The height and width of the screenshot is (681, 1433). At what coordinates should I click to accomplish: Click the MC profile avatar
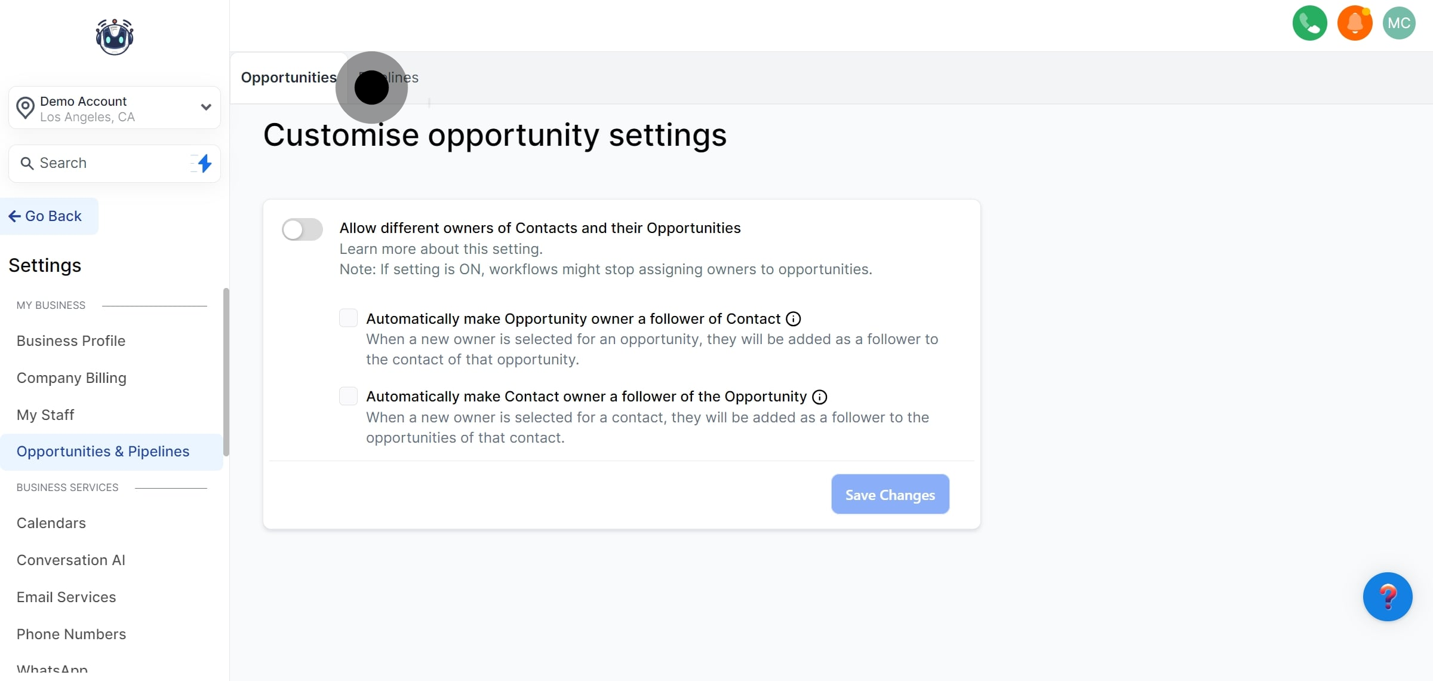(x=1400, y=23)
